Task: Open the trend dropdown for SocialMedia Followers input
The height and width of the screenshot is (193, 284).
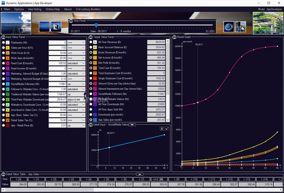Action: pyautogui.click(x=76, y=84)
